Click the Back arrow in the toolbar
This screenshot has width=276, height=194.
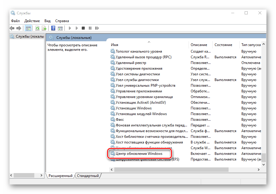point(12,28)
